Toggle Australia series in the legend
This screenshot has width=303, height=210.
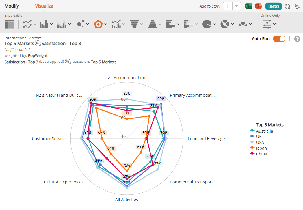click(x=261, y=131)
